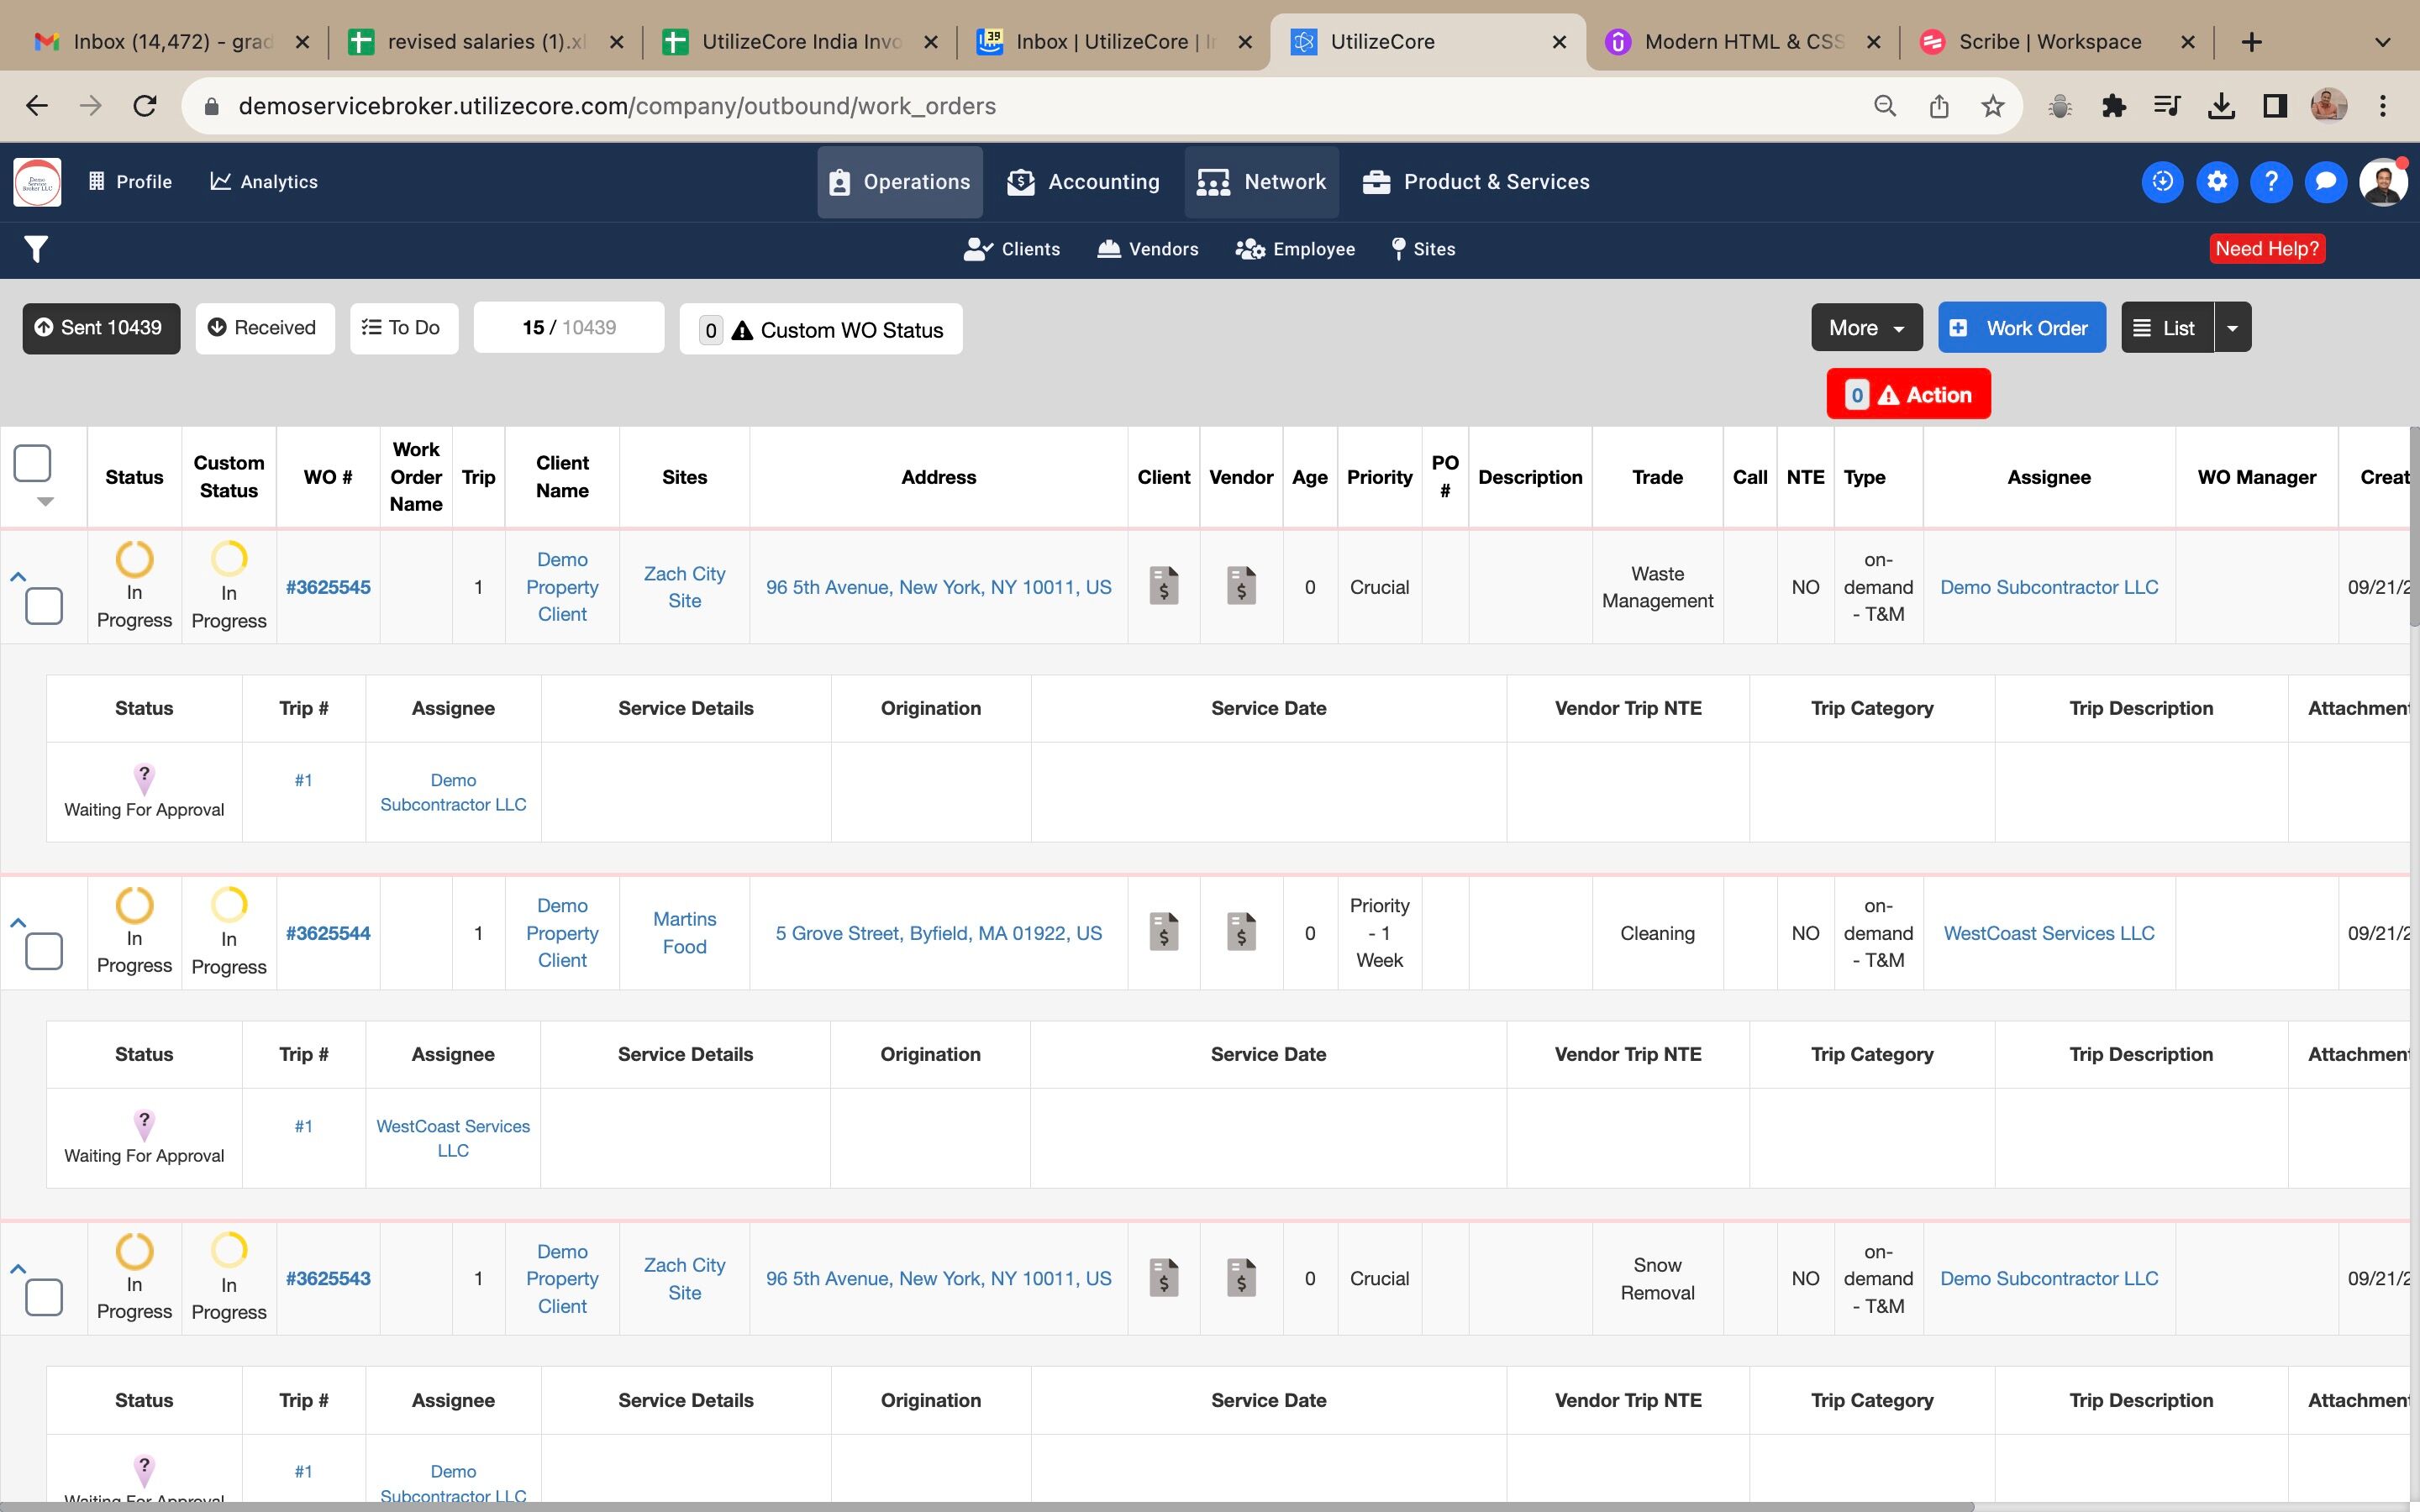This screenshot has width=2420, height=1512.
Task: Bookmark page with the star icon
Action: click(1992, 106)
